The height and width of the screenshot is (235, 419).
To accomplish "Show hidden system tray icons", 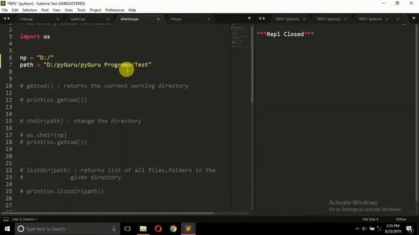I will pos(357,228).
